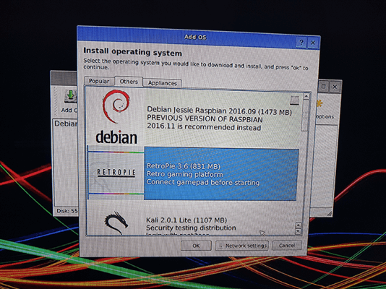Click 'Security testing distribution' text
The width and height of the screenshot is (386, 289).
(191, 228)
